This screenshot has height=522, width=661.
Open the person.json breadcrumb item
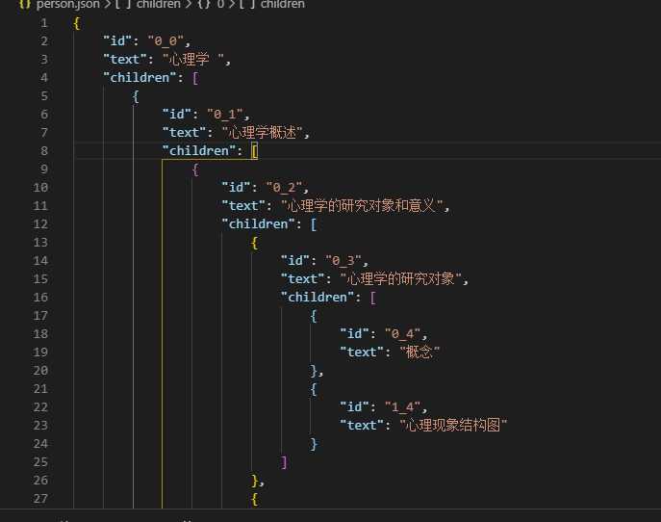click(68, 5)
